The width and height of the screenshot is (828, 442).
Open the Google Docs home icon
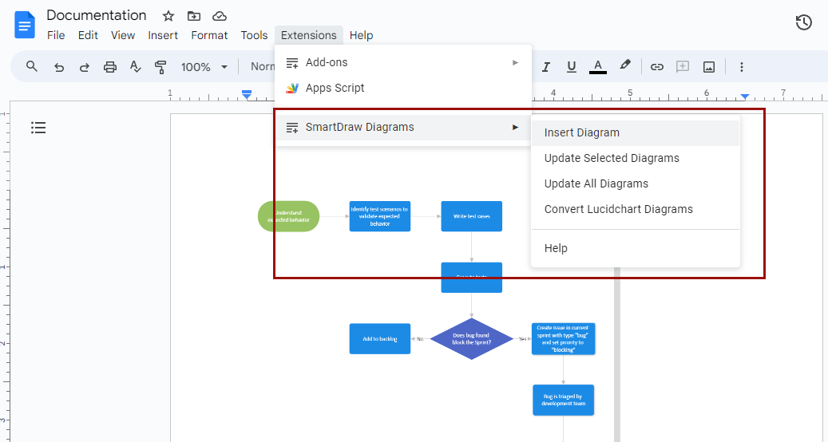[x=25, y=25]
